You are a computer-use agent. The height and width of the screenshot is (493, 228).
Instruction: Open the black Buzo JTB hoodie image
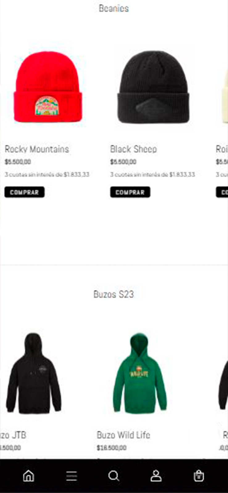[x=33, y=373]
